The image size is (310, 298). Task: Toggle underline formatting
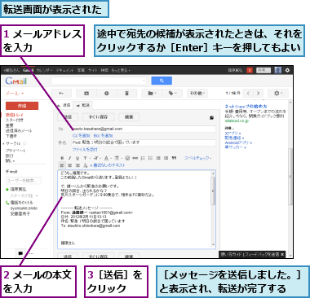[x=77, y=158]
